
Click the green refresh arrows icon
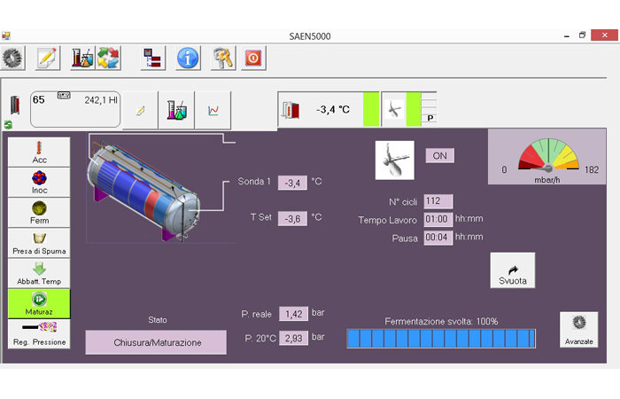point(8,125)
